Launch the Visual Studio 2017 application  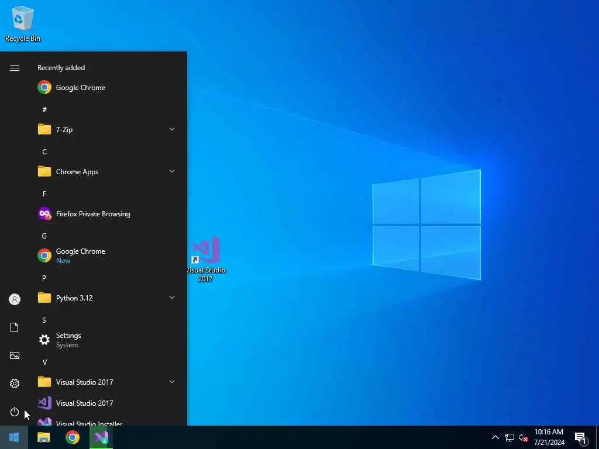107,403
